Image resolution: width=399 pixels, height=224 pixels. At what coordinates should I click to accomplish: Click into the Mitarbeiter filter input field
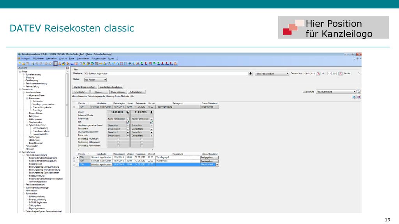(x=166, y=73)
